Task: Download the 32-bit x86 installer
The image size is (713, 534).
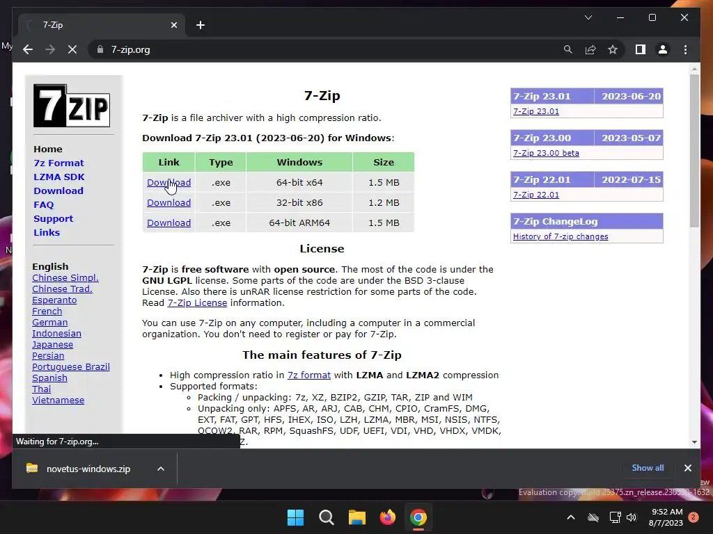Action: [x=169, y=202]
